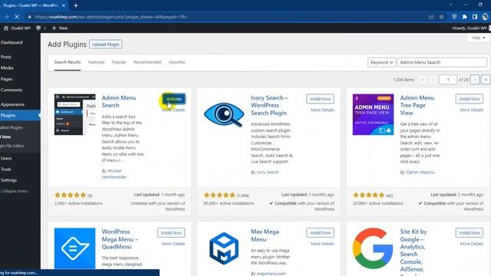Click the Site Kit Google logo
Image resolution: width=491 pixels, height=276 pixels.
point(373,248)
